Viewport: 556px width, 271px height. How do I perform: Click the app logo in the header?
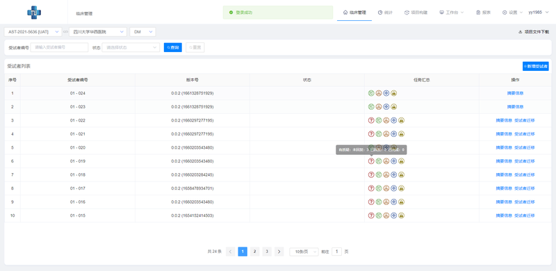(x=34, y=13)
